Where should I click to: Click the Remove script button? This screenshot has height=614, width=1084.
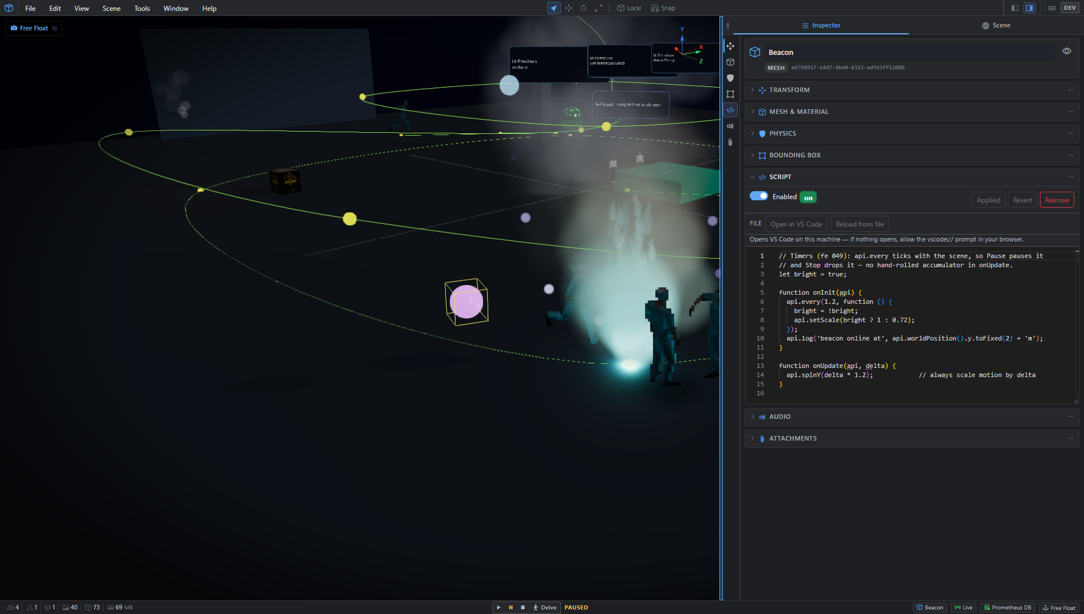tap(1057, 200)
